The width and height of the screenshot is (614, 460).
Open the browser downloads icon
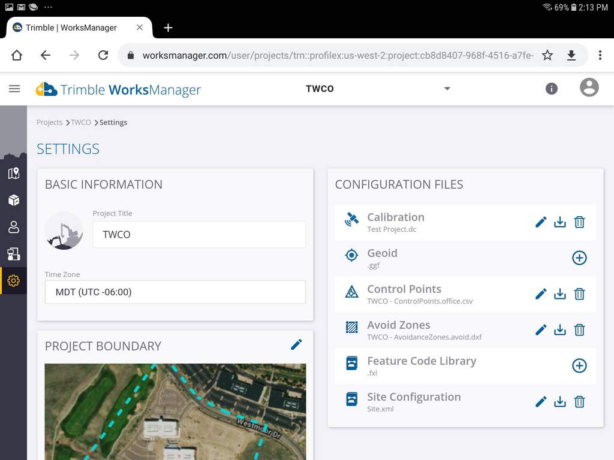point(571,55)
